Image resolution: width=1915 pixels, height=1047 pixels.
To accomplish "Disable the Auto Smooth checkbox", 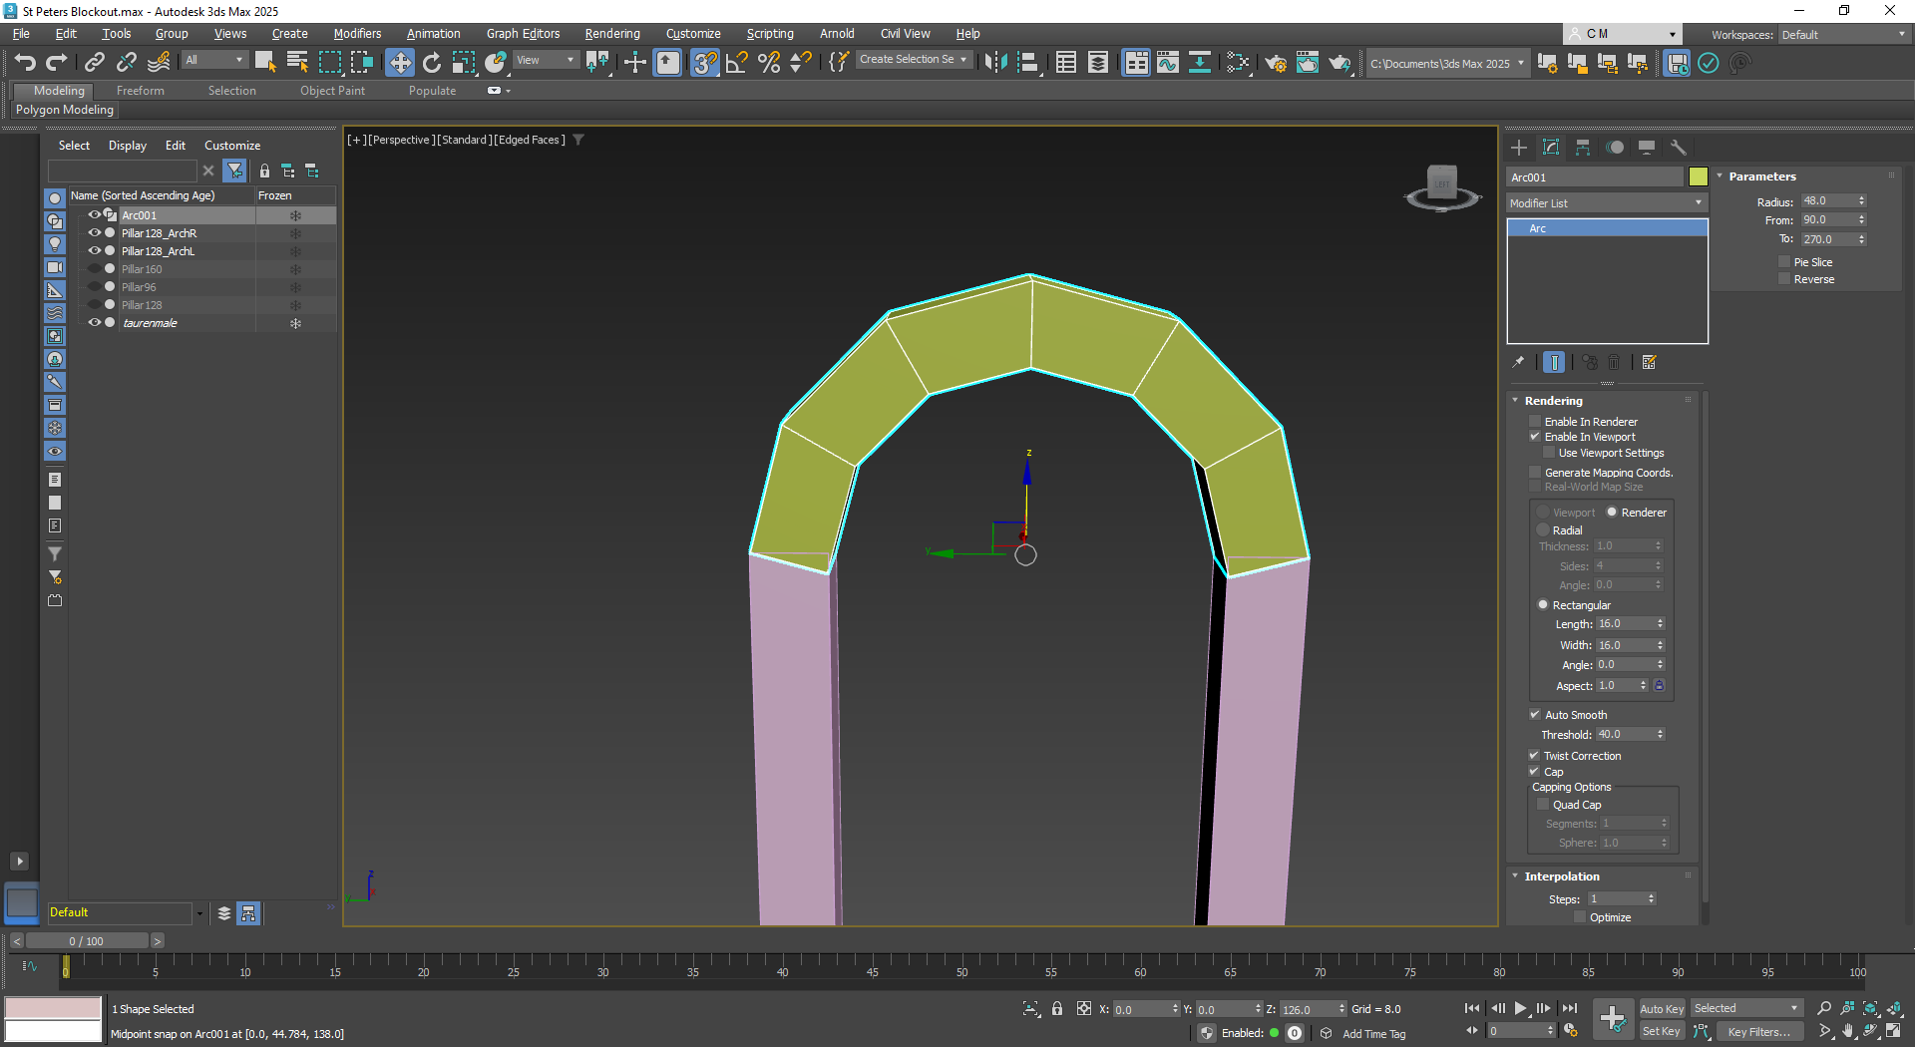I will pos(1535,714).
